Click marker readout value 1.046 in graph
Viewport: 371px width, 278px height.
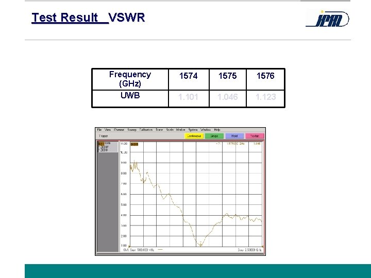coord(257,144)
